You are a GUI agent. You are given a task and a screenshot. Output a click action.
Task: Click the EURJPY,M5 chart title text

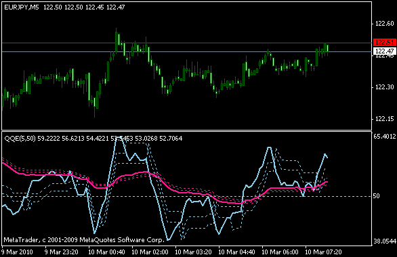[x=22, y=7]
